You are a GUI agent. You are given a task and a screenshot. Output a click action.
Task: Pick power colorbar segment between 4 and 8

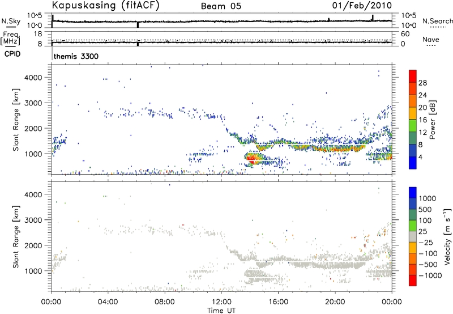coord(413,150)
